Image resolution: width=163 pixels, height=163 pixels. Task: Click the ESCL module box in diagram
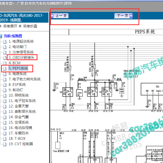coord(152,89)
